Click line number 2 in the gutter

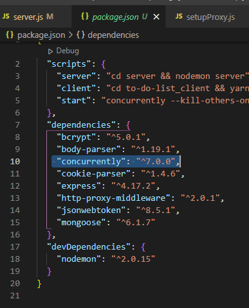coord(17,64)
